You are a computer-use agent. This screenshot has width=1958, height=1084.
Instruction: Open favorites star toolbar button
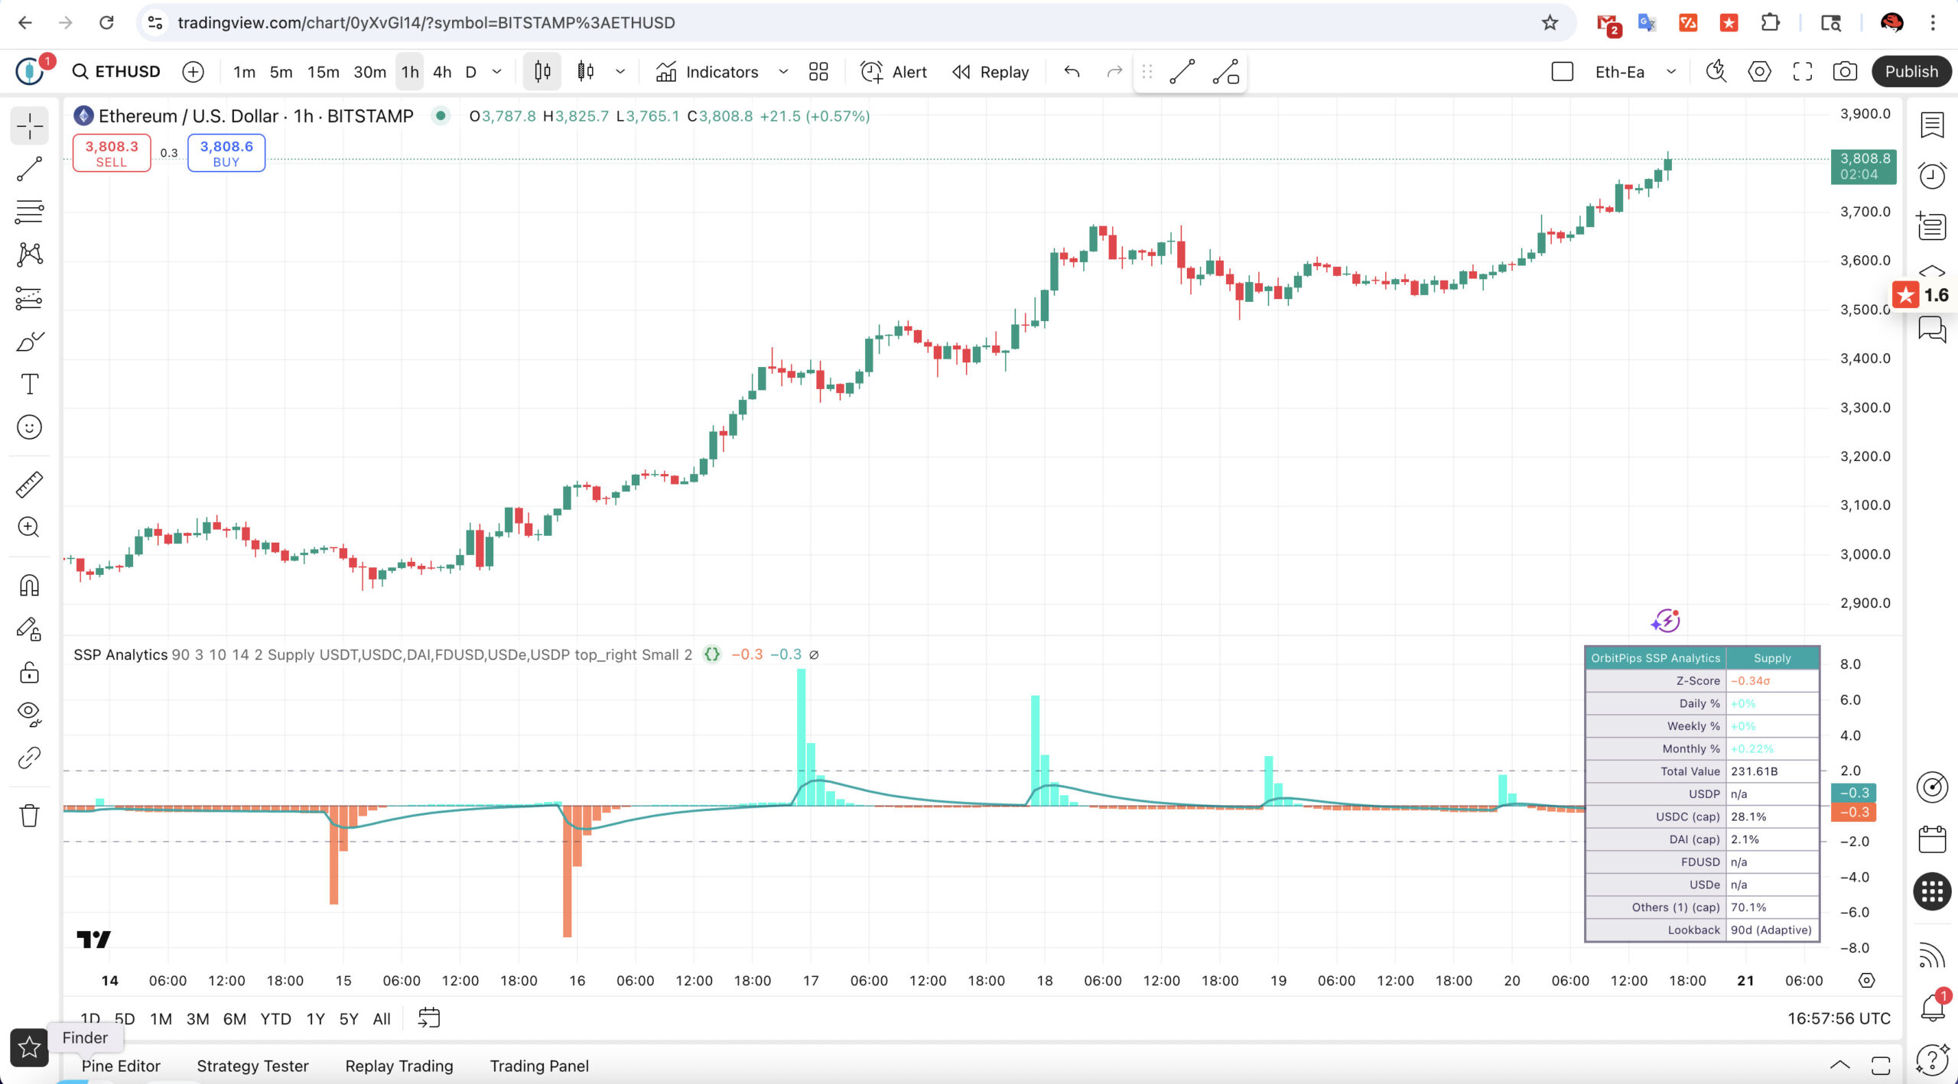[29, 1047]
